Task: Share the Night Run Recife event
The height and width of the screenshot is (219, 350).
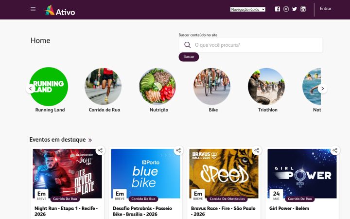Action: [x=100, y=150]
